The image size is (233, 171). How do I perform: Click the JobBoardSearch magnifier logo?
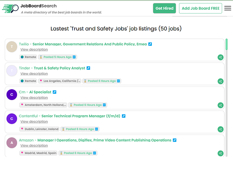click(10, 9)
